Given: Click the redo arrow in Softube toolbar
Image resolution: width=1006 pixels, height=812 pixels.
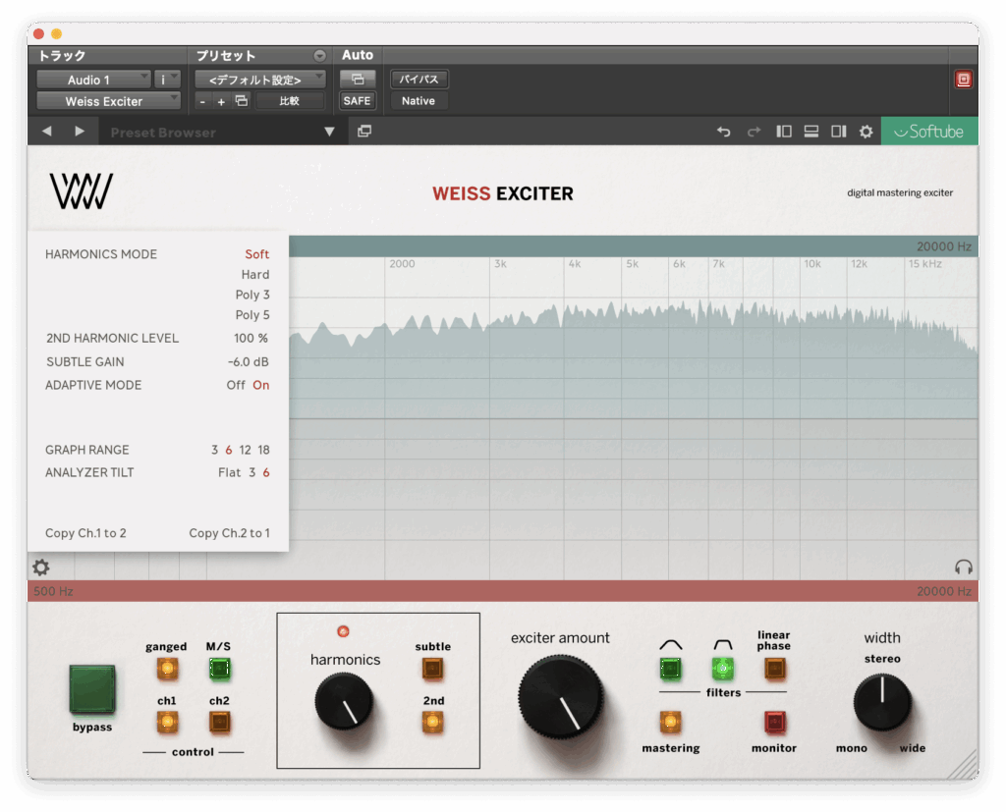Looking at the screenshot, I should pyautogui.click(x=754, y=132).
